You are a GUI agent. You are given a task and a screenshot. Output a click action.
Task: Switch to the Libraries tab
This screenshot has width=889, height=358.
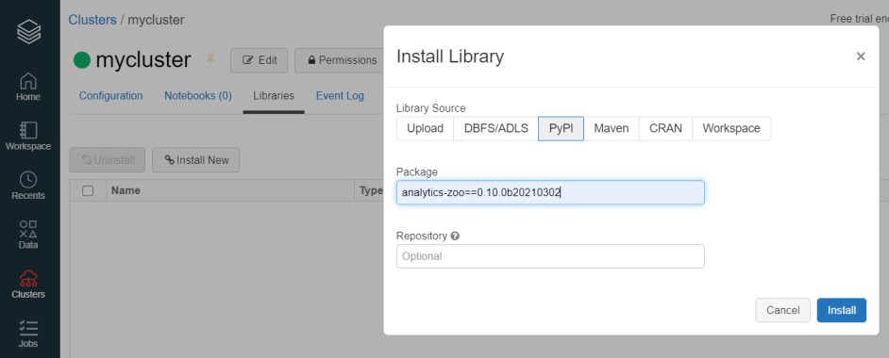(274, 95)
